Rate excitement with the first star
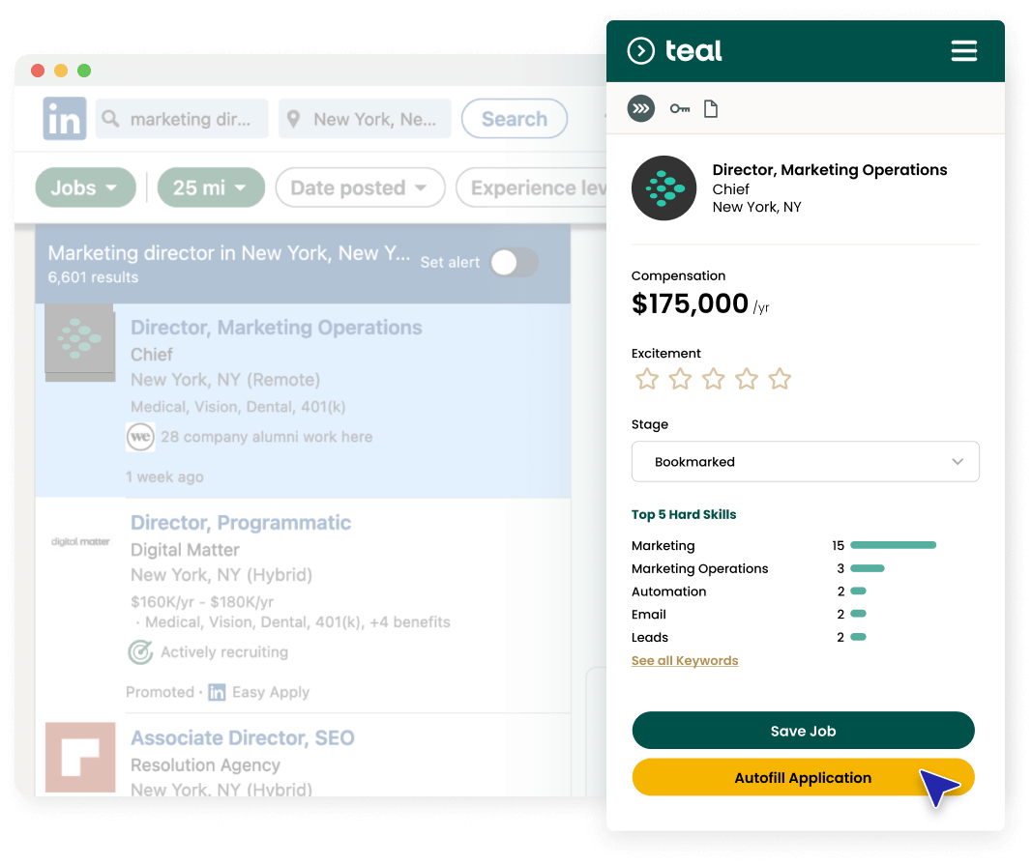The width and height of the screenshot is (1032, 865). pyautogui.click(x=646, y=379)
